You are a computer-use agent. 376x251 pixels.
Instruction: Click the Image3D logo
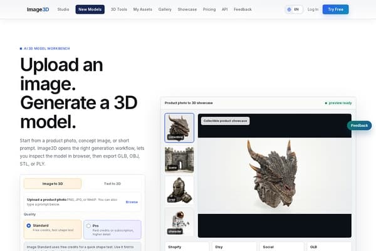(38, 9)
